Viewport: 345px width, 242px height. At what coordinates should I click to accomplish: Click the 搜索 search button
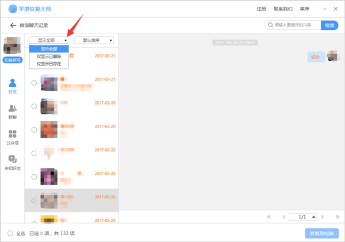(x=329, y=25)
